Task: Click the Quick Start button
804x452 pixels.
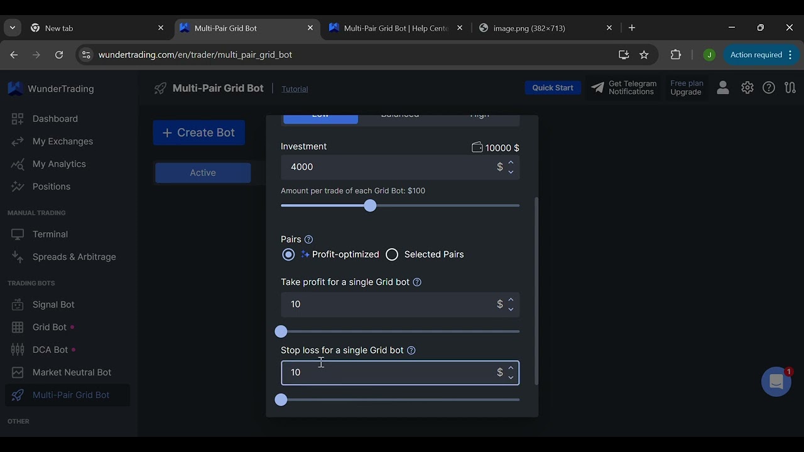Action: (x=553, y=88)
